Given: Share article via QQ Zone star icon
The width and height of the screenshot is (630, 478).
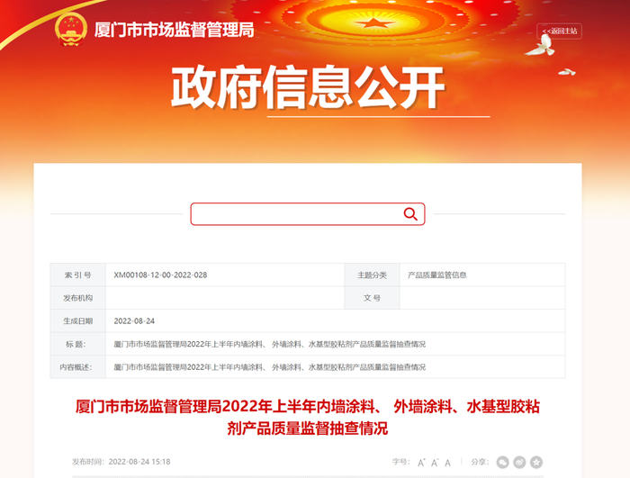Looking at the screenshot, I should pyautogui.click(x=536, y=463).
